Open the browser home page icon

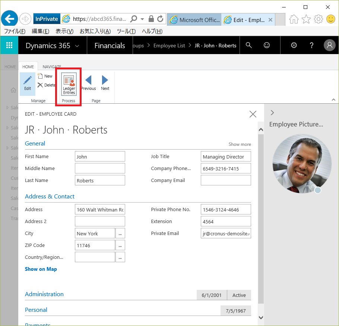(x=294, y=19)
